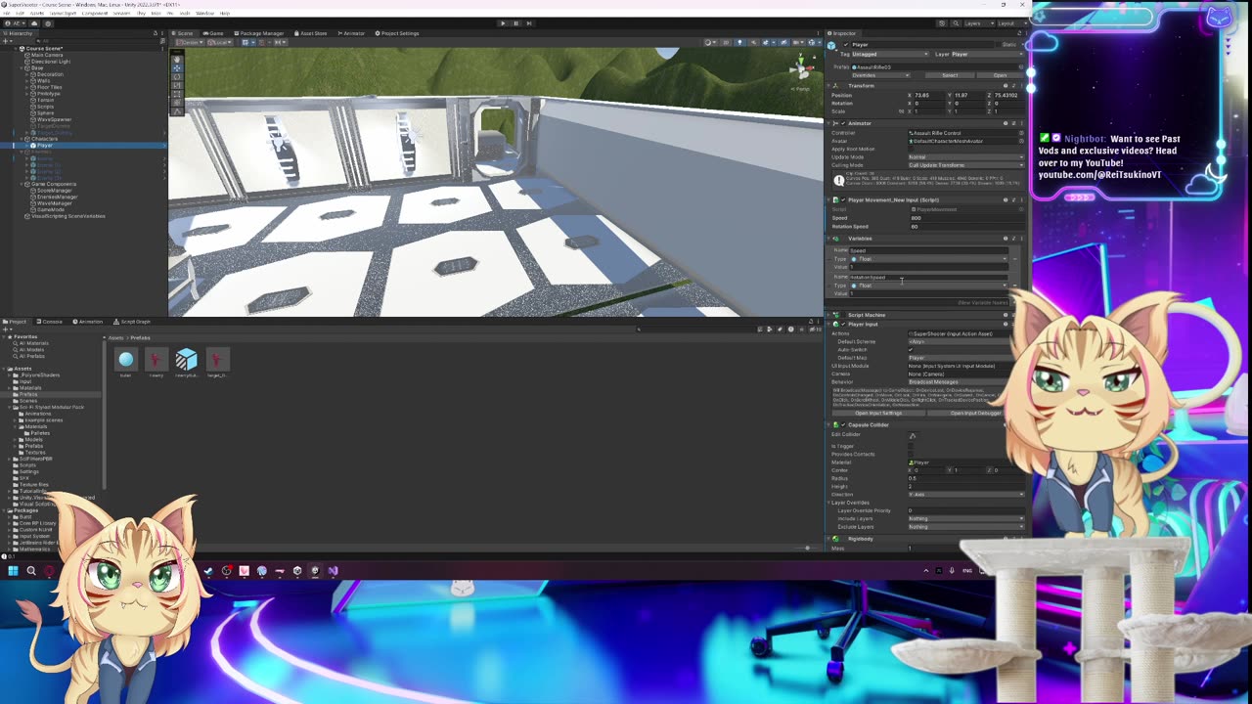Open the Windows Start button

pos(13,571)
